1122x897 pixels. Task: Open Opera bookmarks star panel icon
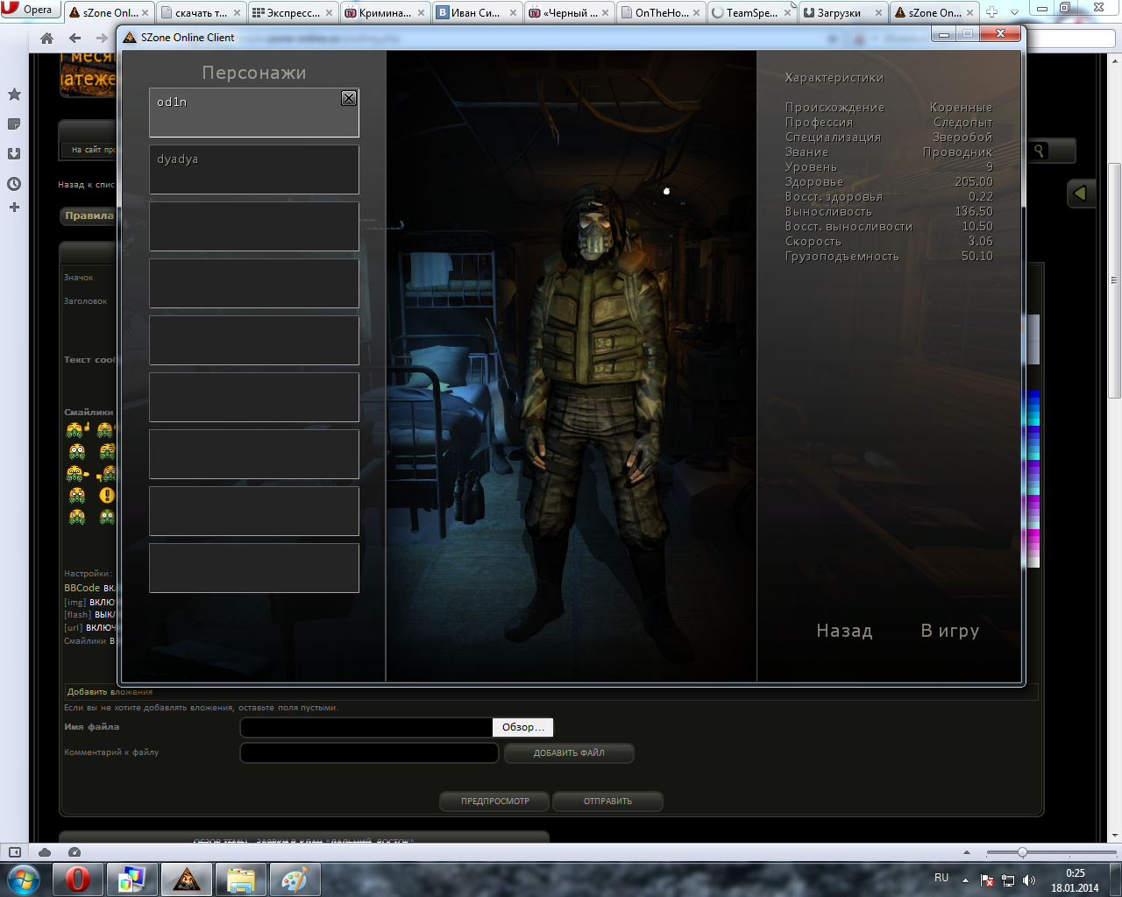14,95
